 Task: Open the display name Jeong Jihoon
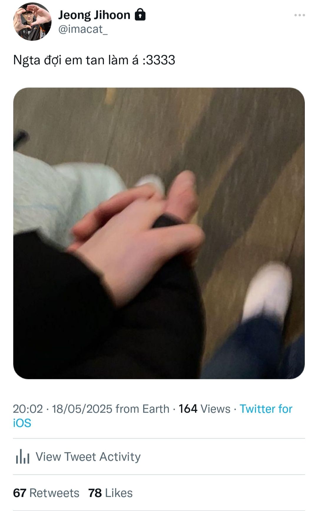94,15
